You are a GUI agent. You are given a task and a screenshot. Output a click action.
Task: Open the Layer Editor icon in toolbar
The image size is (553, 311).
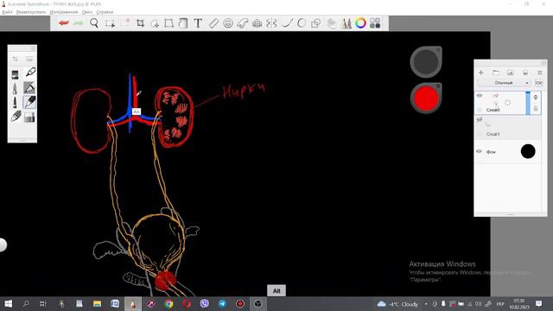tap(331, 23)
